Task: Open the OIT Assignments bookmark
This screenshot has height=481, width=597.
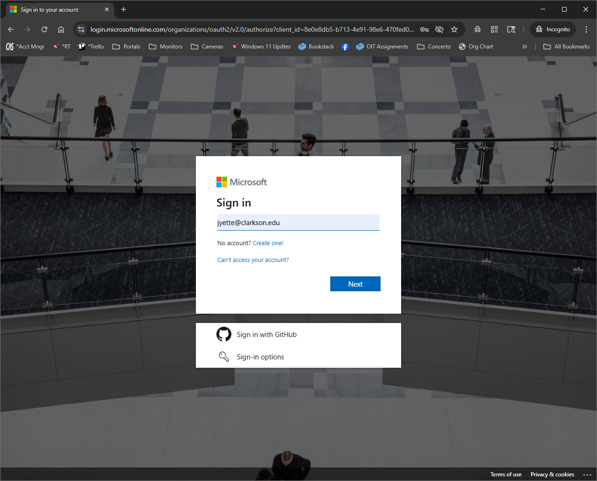Action: [382, 47]
